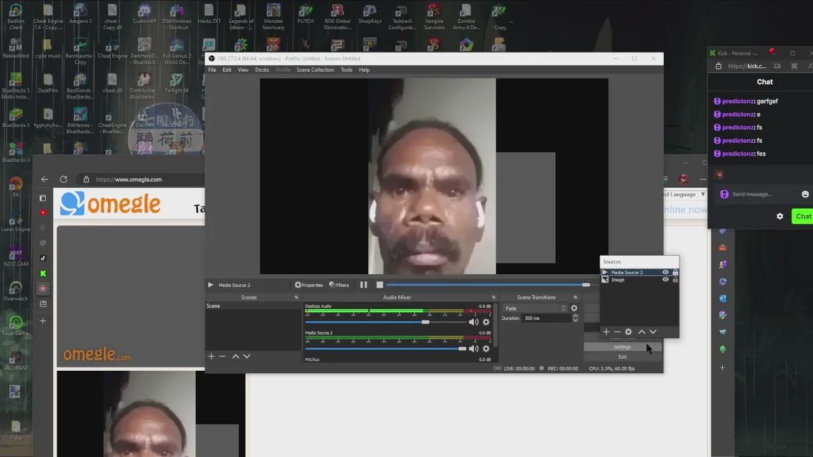Image resolution: width=813 pixels, height=457 pixels.
Task: Add a new source with the plus icon
Action: 606,331
